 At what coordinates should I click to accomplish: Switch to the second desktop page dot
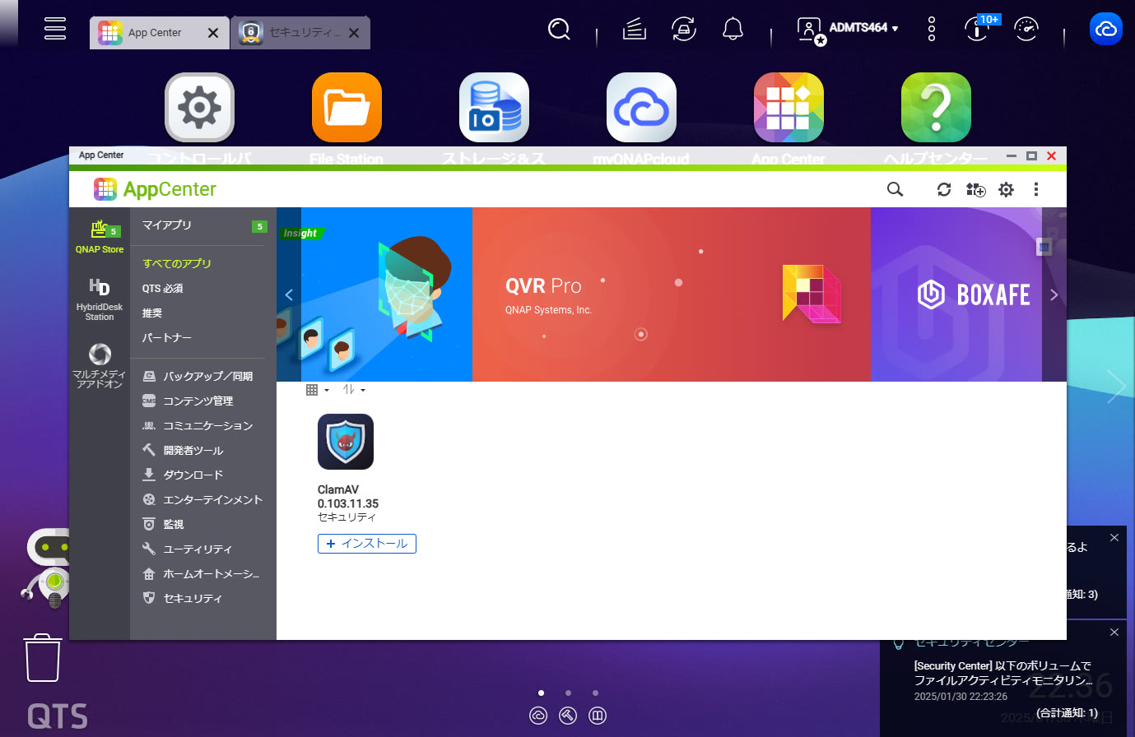coord(568,693)
